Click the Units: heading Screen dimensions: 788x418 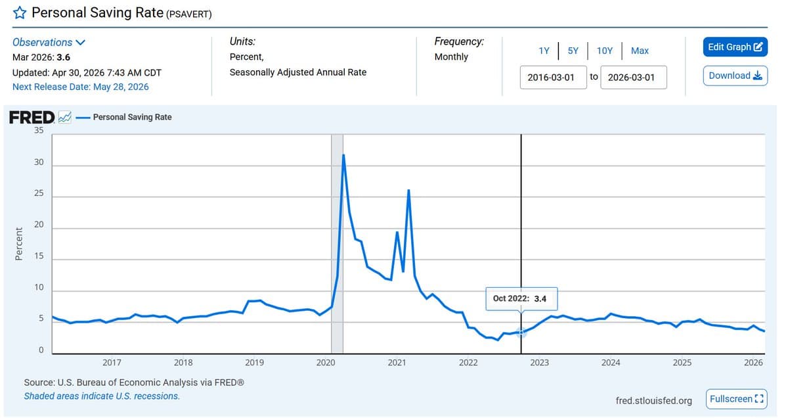(242, 41)
